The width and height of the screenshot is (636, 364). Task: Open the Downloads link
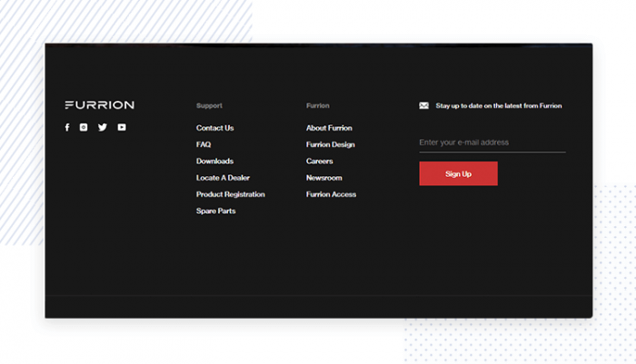[x=214, y=162]
